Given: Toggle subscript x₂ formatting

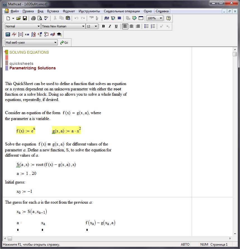Looking at the screenshot, I should tap(168, 26).
